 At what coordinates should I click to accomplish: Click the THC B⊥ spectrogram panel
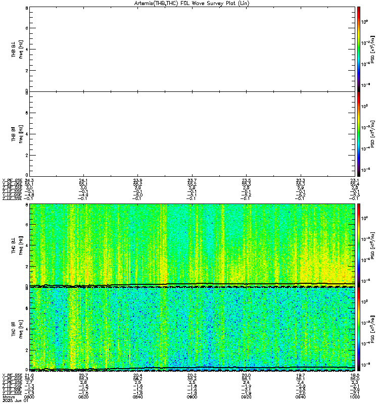tap(193, 245)
